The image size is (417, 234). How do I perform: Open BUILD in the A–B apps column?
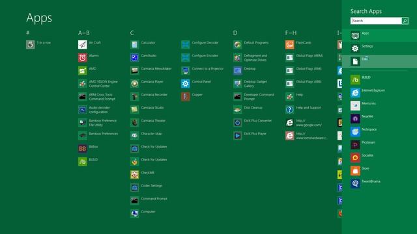[88, 162]
